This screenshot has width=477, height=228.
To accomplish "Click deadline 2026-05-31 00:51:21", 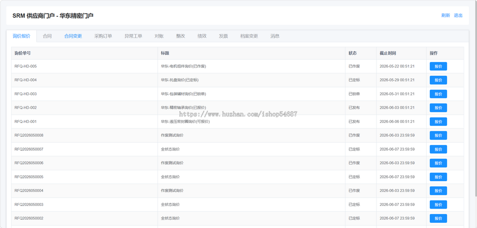I will coord(397,94).
